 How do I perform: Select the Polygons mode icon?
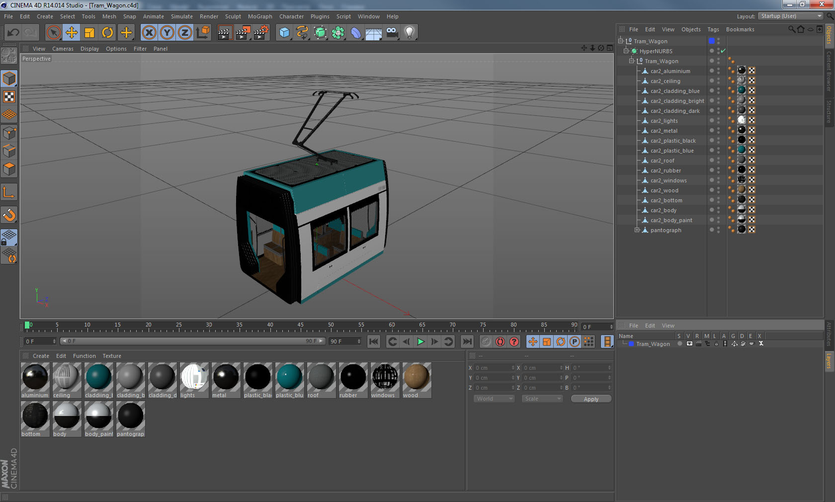9,169
